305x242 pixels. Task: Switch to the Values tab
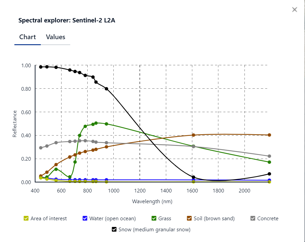pos(56,37)
